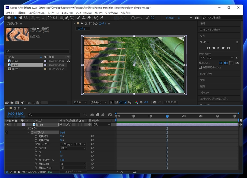Viewport: 247px width, 178px height.
Task: Click the reset exposure icon
Action: 141,102
